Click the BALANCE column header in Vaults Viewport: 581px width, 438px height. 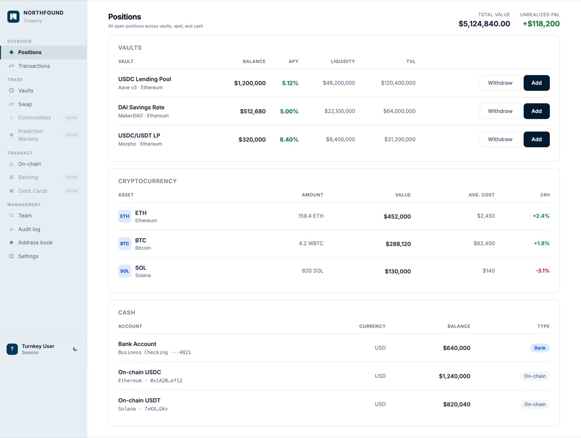coord(254,61)
